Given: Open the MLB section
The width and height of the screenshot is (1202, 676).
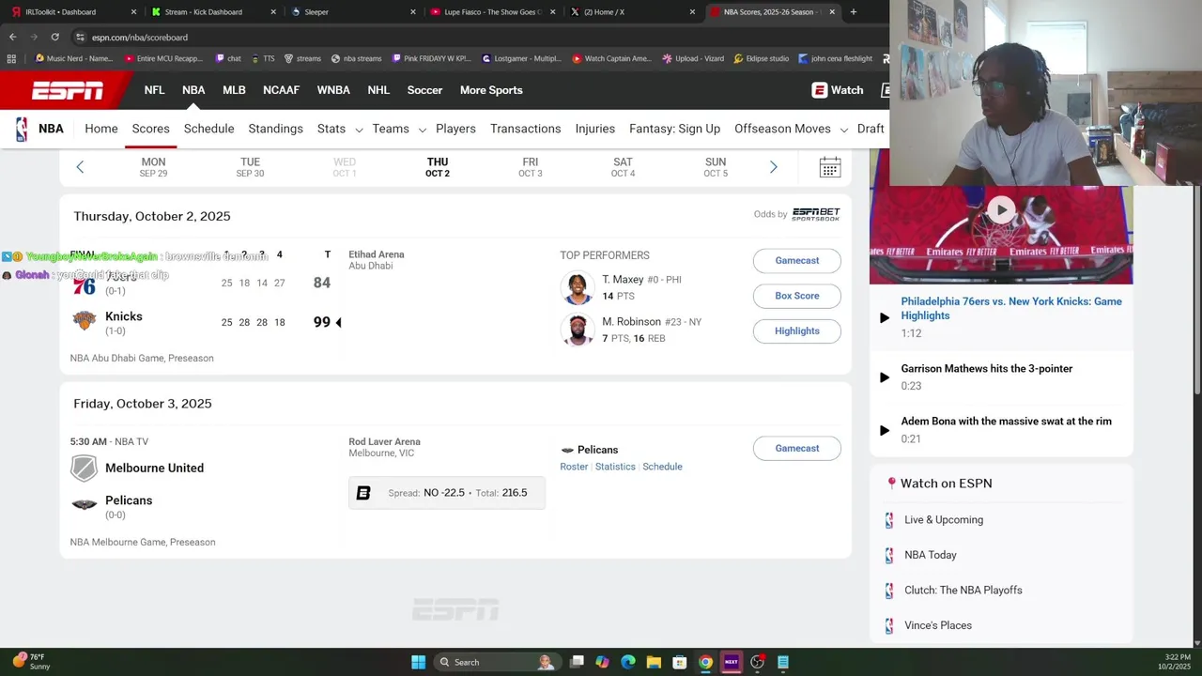Looking at the screenshot, I should (x=234, y=90).
